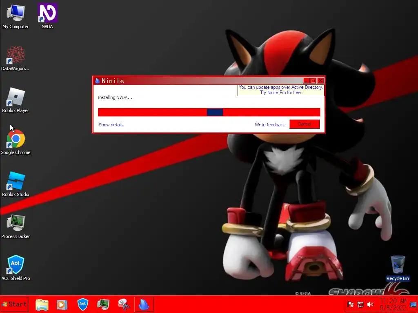Viewport: 418px width, 313px height.
Task: Click the Ninite title bar icon
Action: point(97,81)
